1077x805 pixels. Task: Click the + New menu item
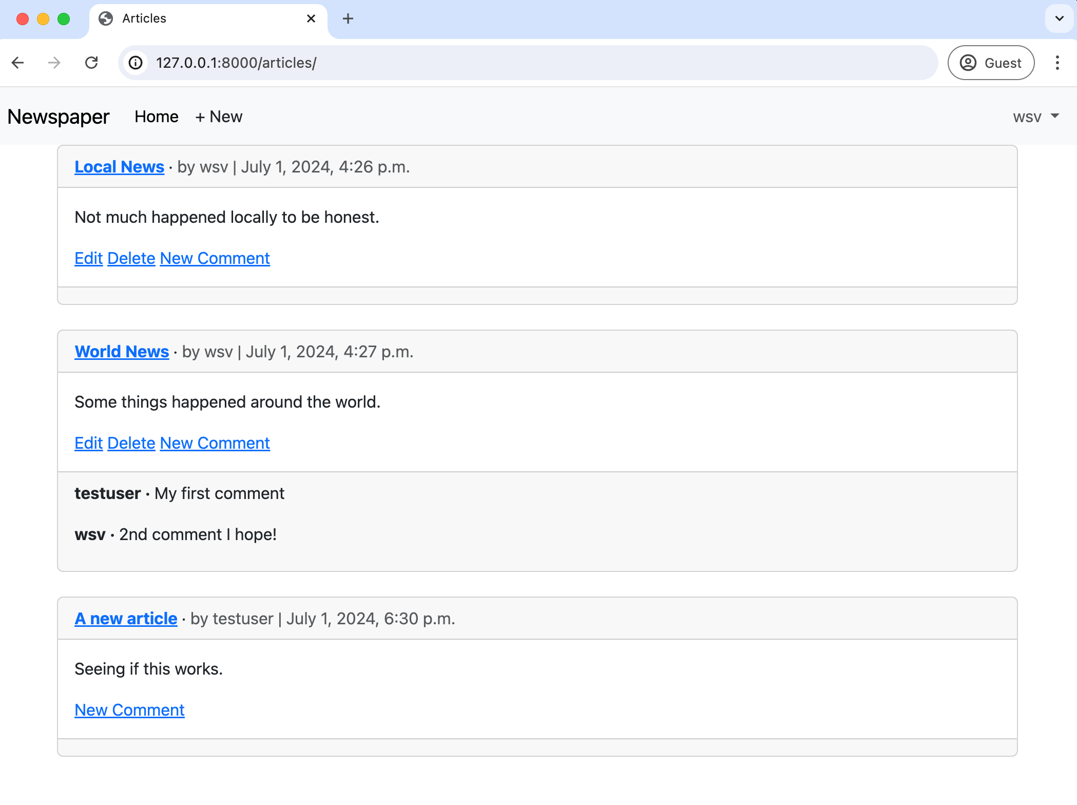[x=218, y=116]
